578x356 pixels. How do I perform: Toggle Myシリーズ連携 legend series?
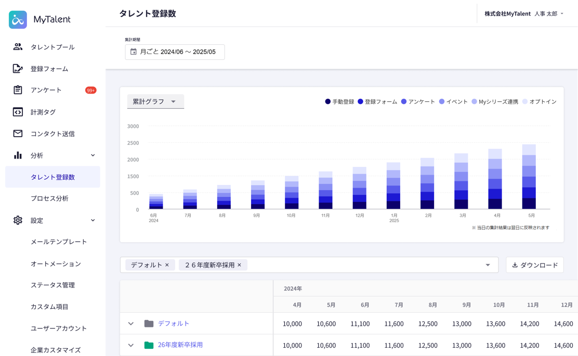coord(495,102)
